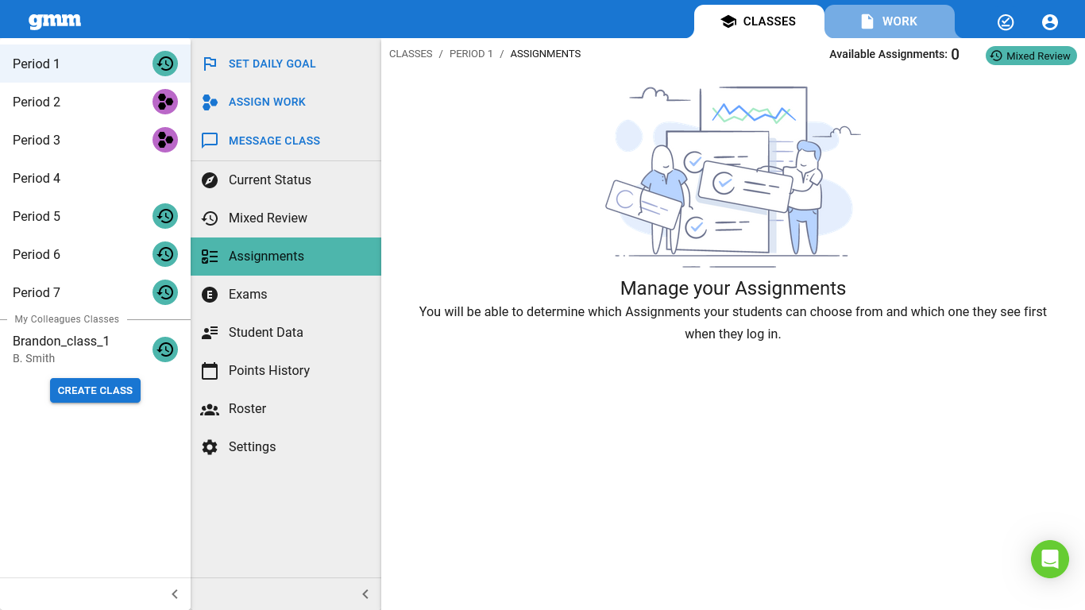
Task: Click MESSAGE CLASS
Action: [286, 141]
